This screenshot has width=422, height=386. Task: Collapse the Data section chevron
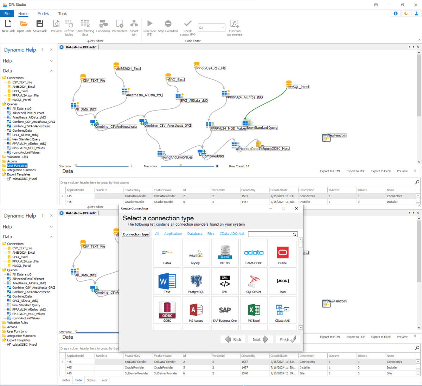pyautogui.click(x=51, y=71)
